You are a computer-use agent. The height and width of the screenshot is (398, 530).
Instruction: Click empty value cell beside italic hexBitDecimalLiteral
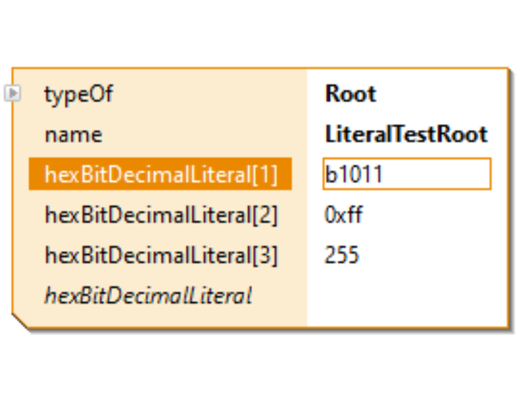pyautogui.click(x=406, y=296)
